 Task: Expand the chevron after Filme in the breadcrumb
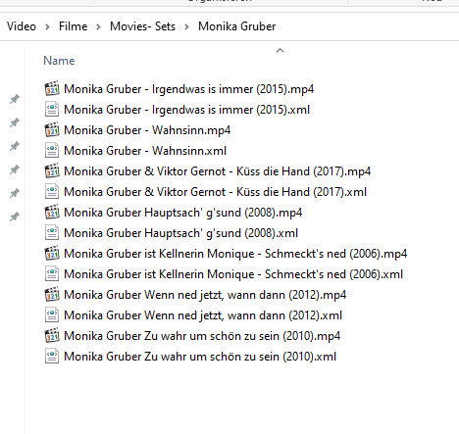coord(98,26)
